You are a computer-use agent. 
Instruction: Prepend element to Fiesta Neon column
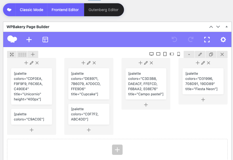(x=198, y=63)
